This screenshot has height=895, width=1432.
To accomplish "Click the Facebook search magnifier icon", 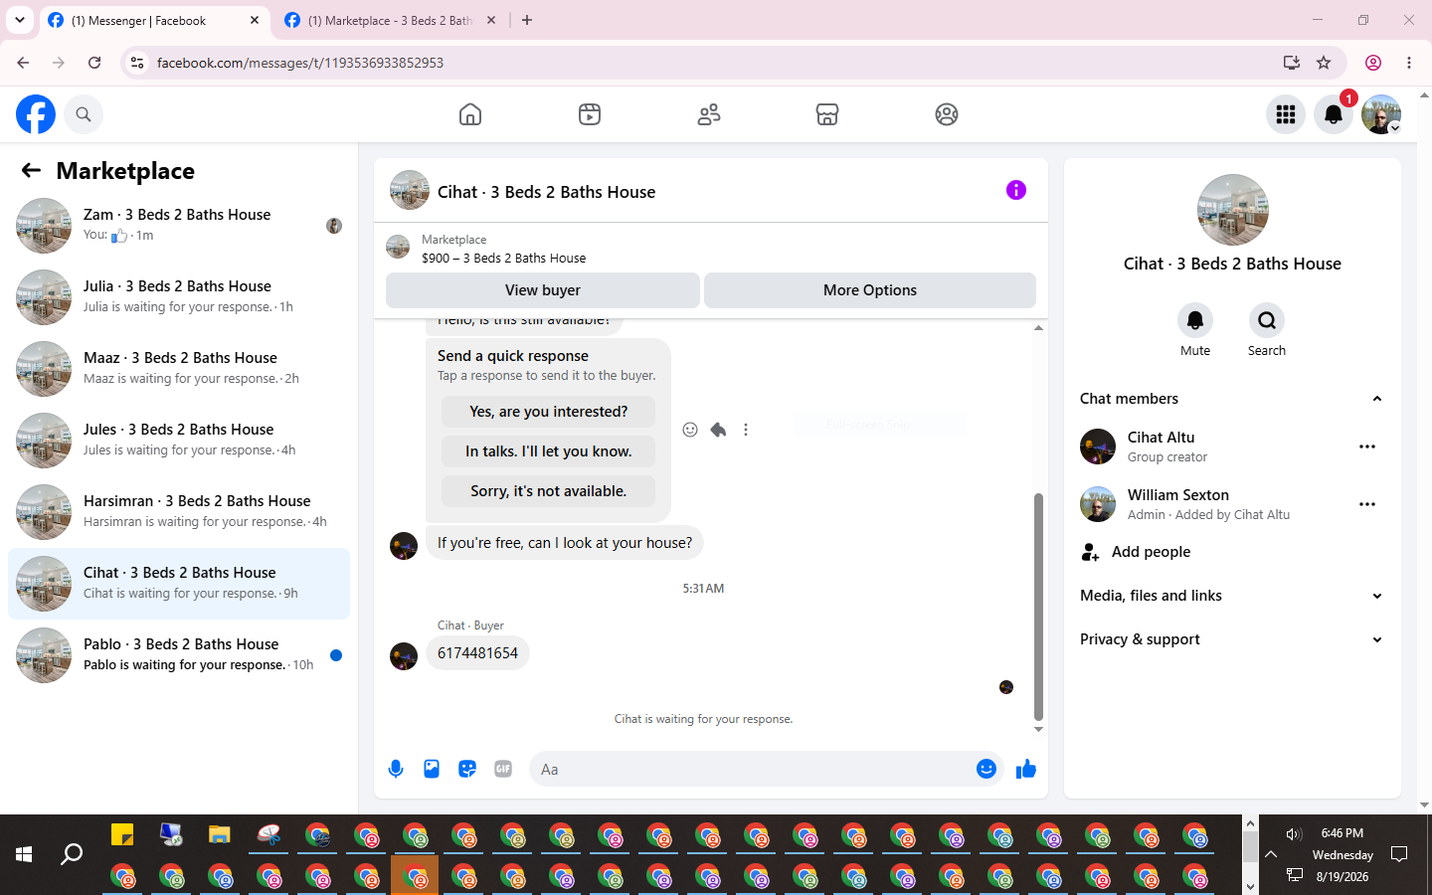I will pos(84,114).
